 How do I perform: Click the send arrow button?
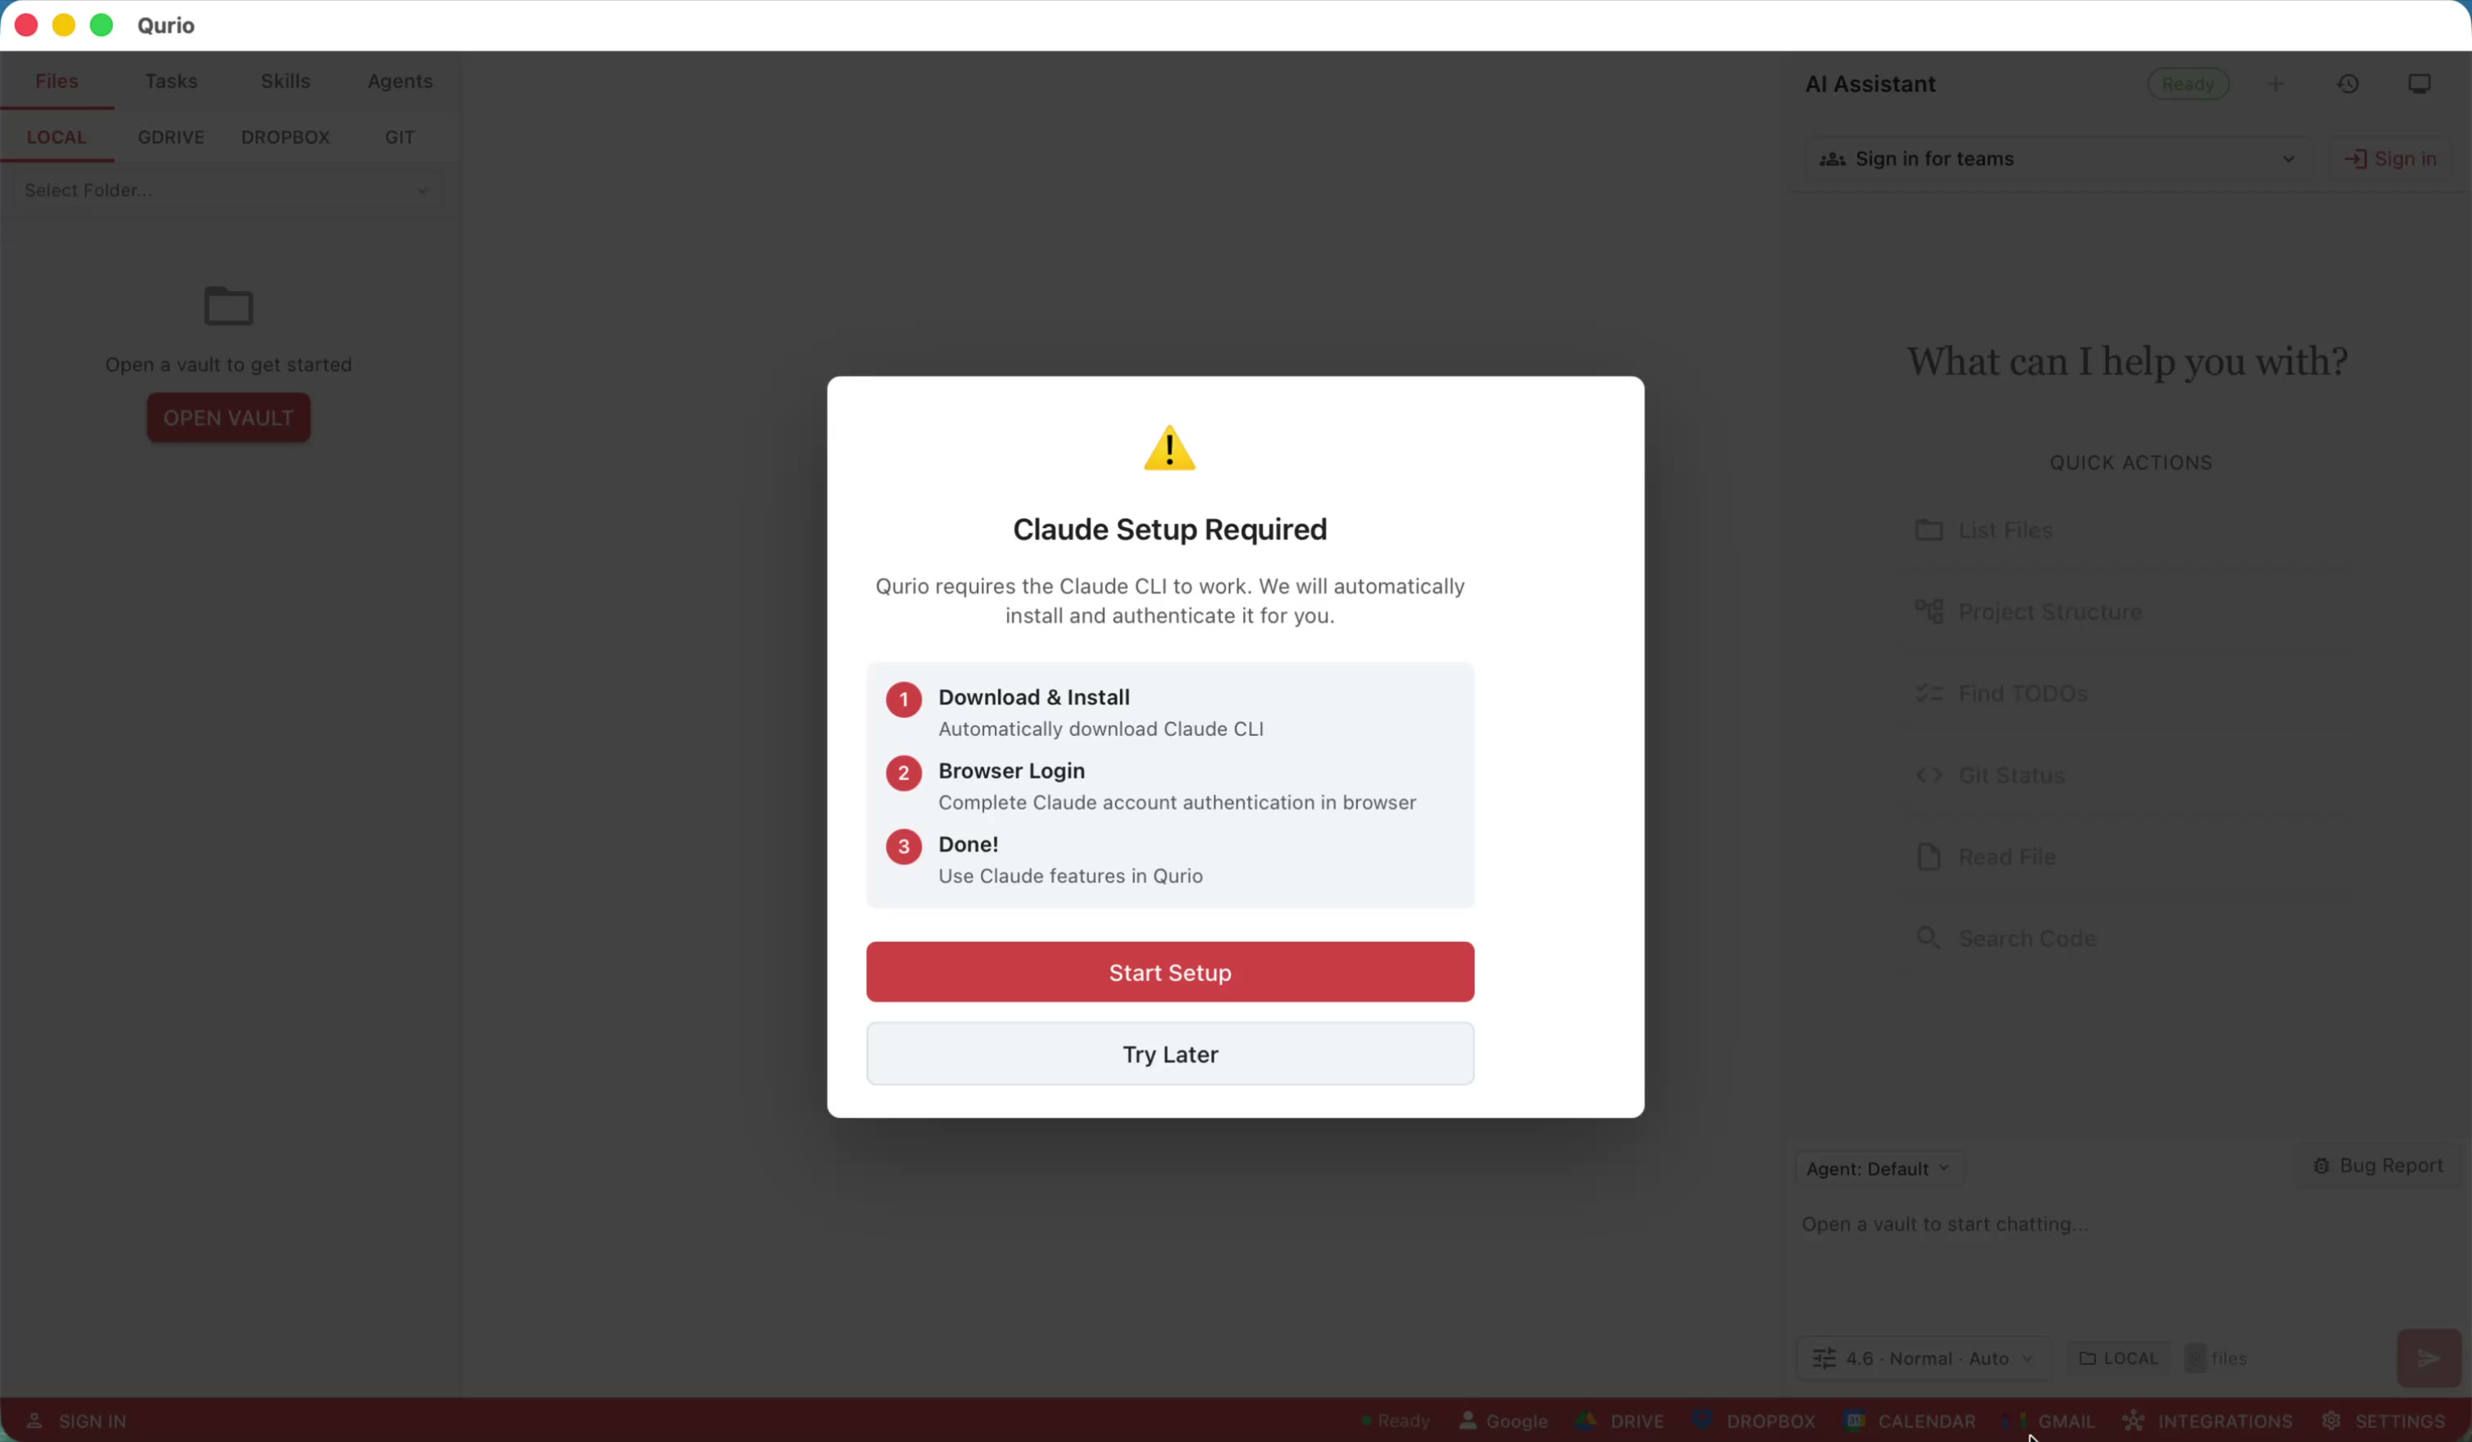(x=2428, y=1358)
